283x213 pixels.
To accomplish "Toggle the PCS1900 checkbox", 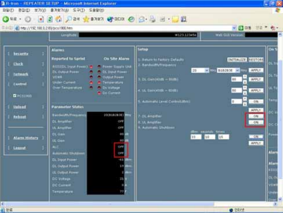I will (14, 95).
